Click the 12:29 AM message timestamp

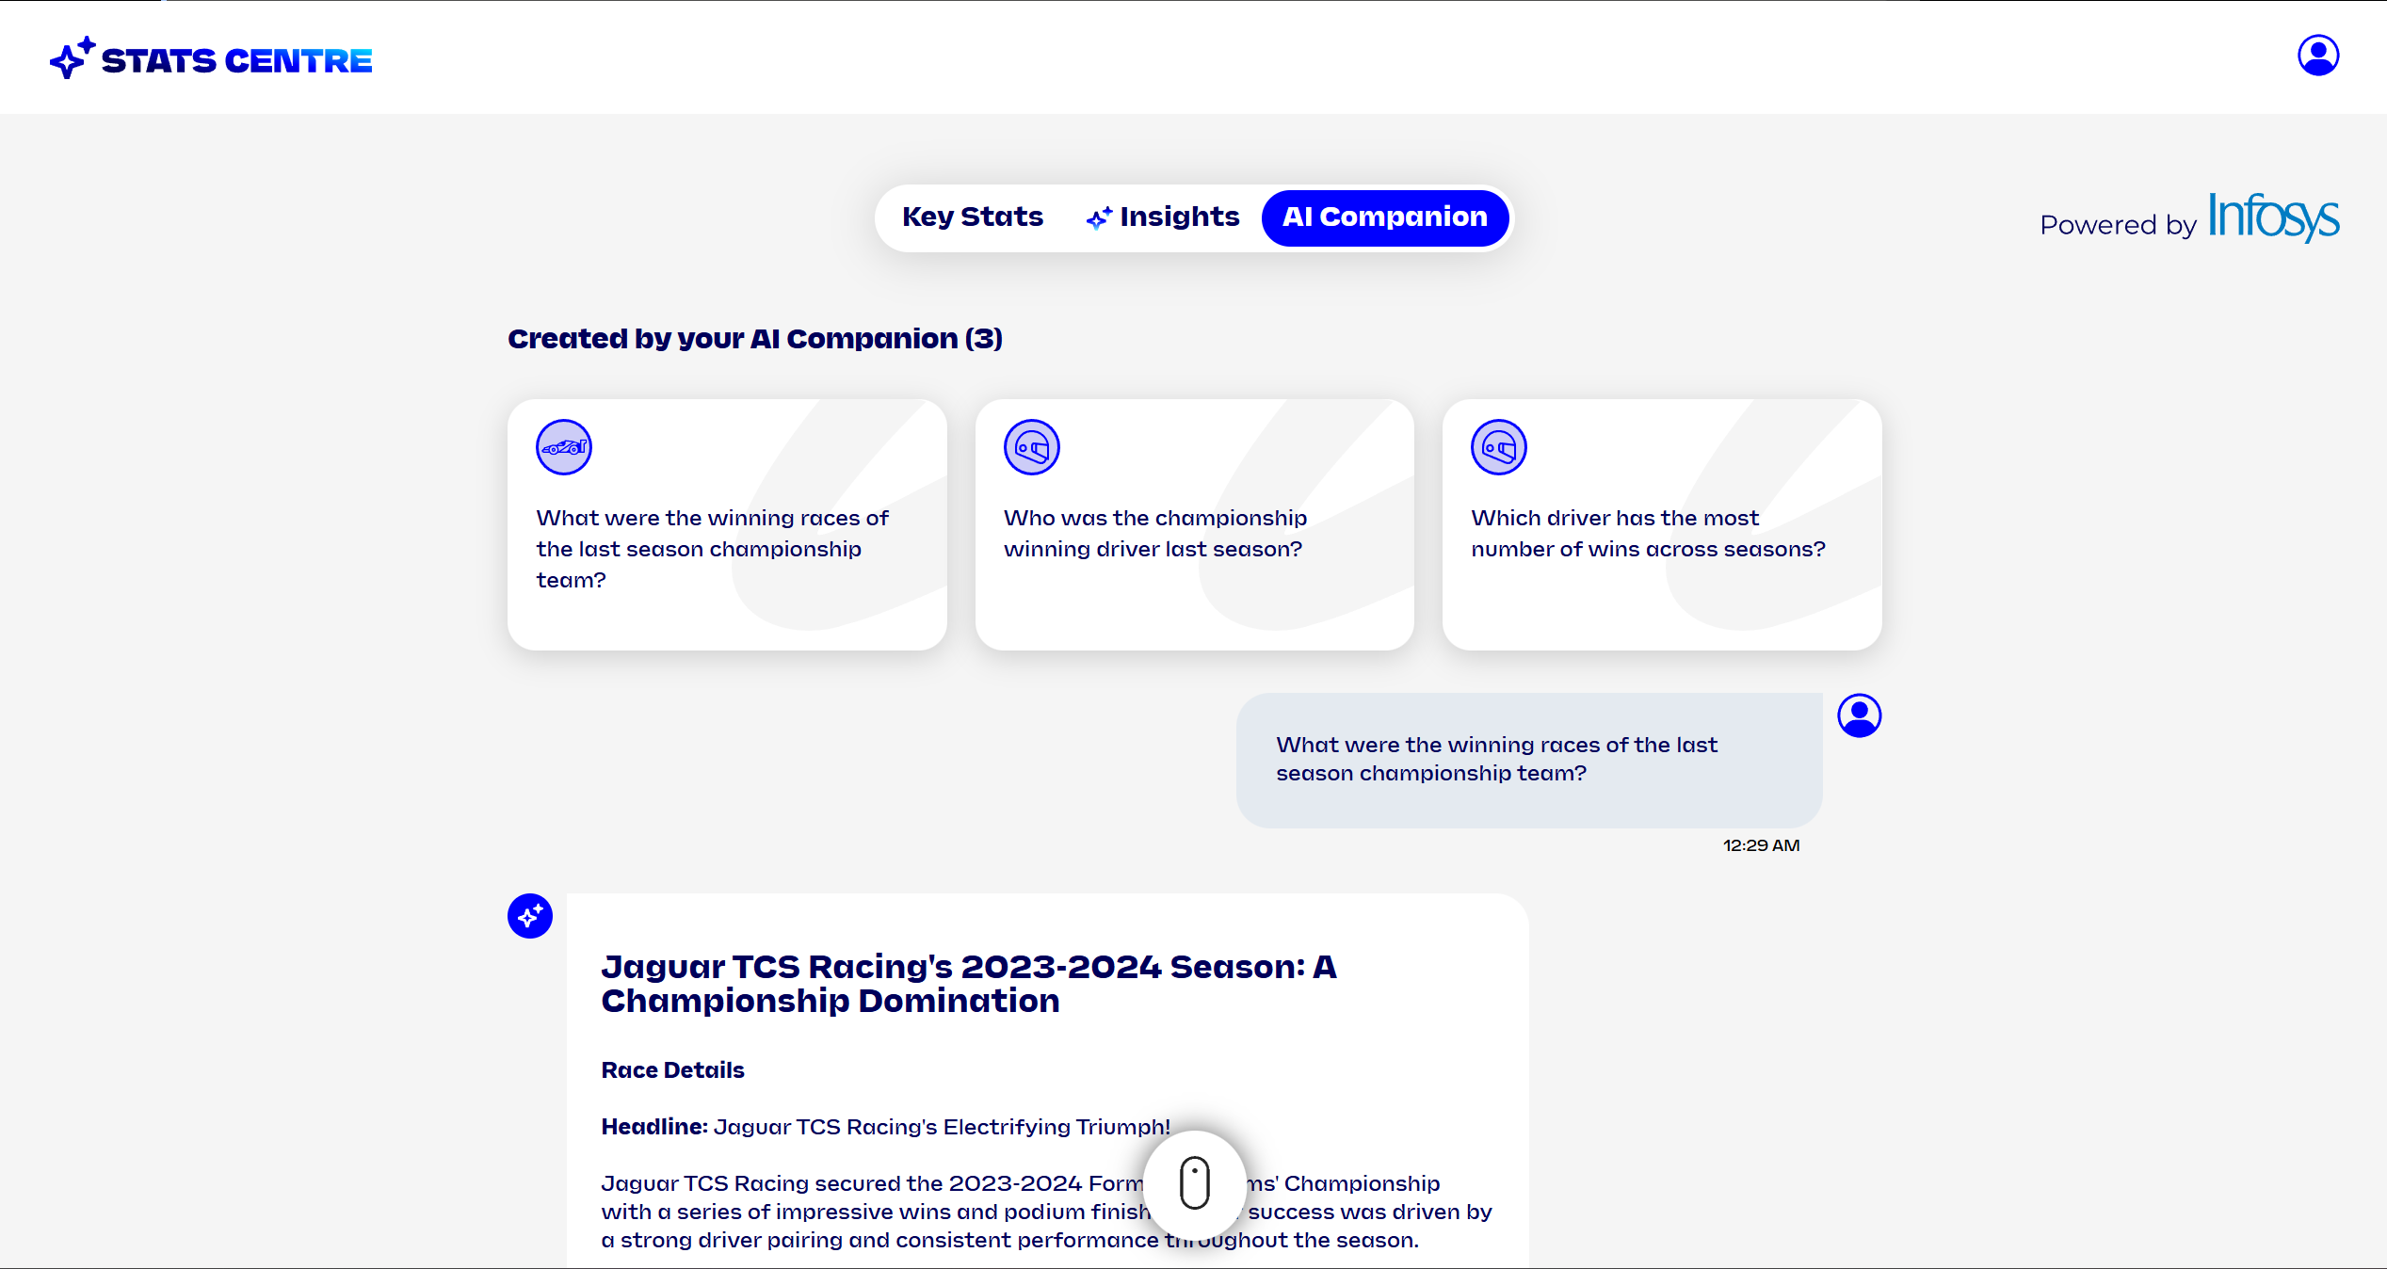coord(1761,845)
